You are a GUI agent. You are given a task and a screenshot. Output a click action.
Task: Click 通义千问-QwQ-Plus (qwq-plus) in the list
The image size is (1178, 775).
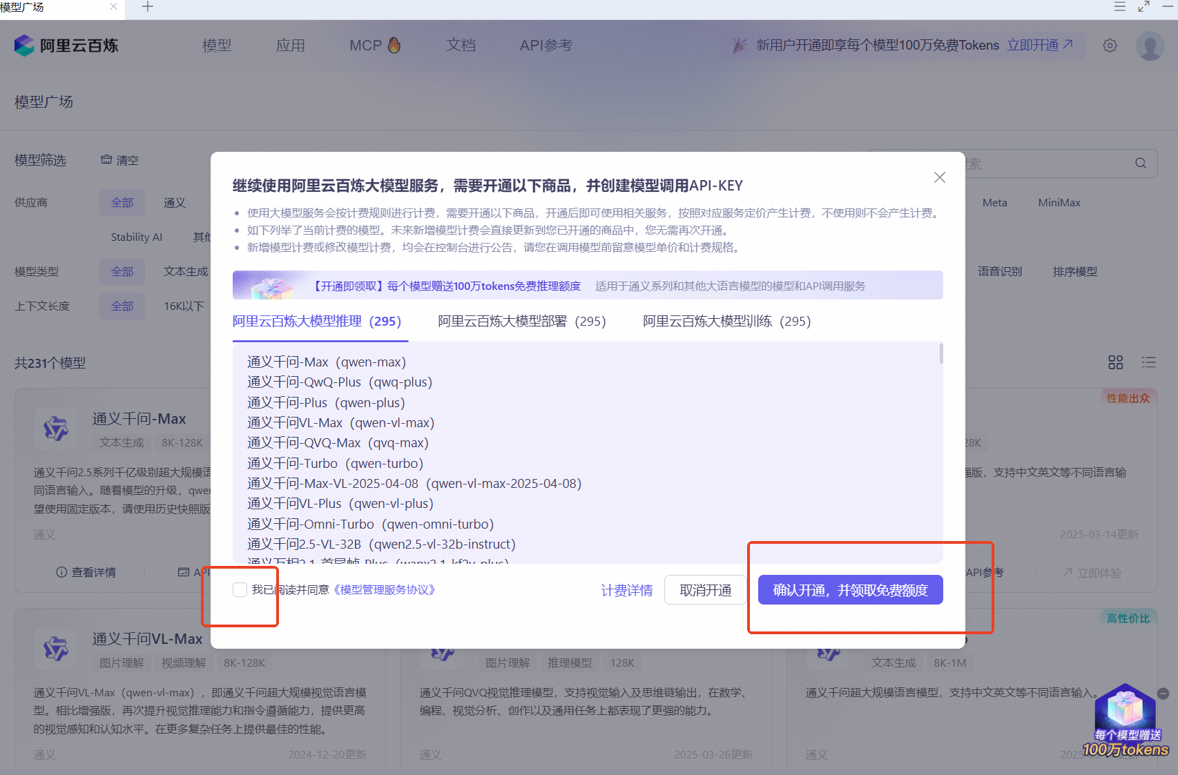[x=340, y=382]
